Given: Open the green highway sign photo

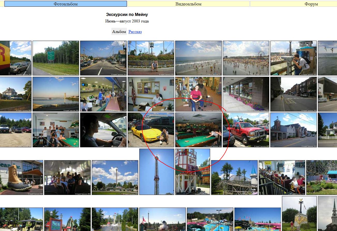Looking at the screenshot, I should click(x=56, y=58).
